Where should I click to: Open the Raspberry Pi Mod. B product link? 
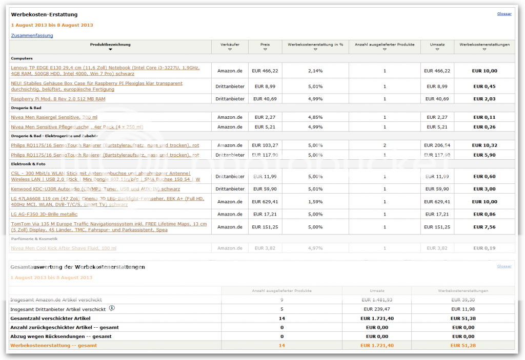(58, 99)
